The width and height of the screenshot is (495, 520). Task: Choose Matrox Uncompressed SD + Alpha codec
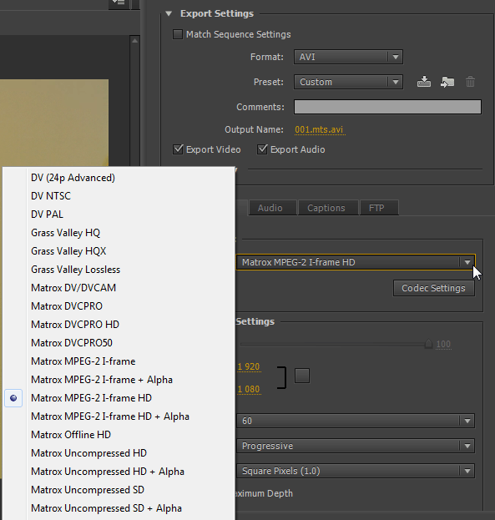pos(107,508)
